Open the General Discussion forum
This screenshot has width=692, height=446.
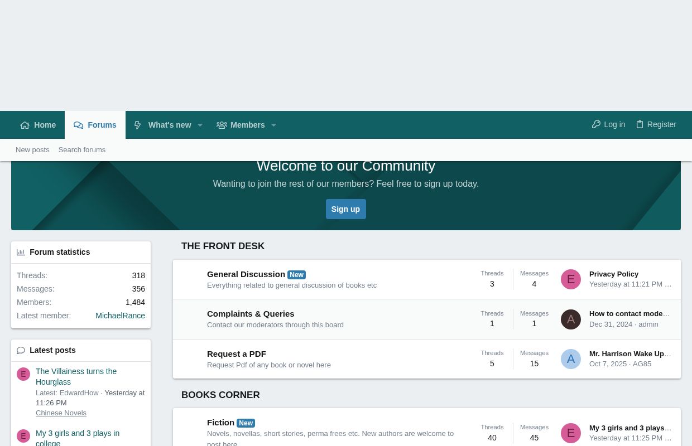[x=246, y=274]
